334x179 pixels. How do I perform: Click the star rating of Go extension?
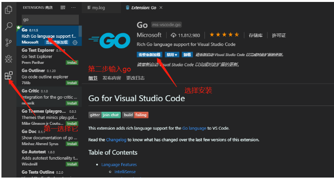(x=224, y=35)
